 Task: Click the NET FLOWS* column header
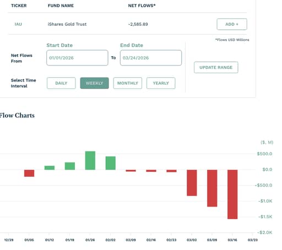coord(142,6)
